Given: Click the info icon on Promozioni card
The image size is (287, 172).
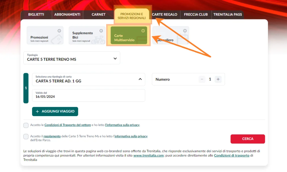Looking at the screenshot, I should [59, 31].
